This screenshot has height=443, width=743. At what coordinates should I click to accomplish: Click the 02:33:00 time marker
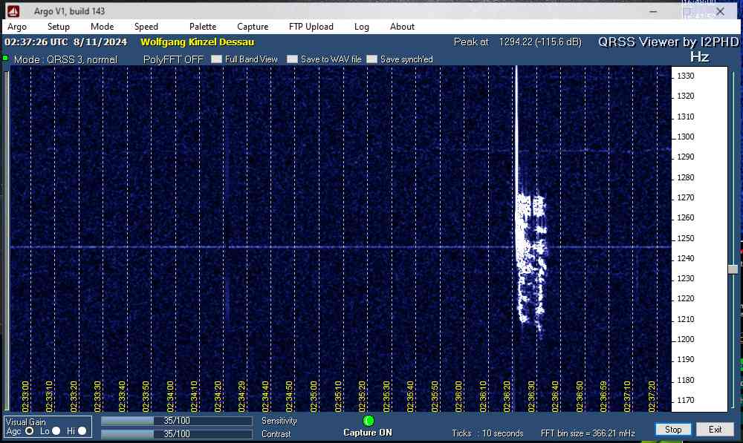coord(25,396)
